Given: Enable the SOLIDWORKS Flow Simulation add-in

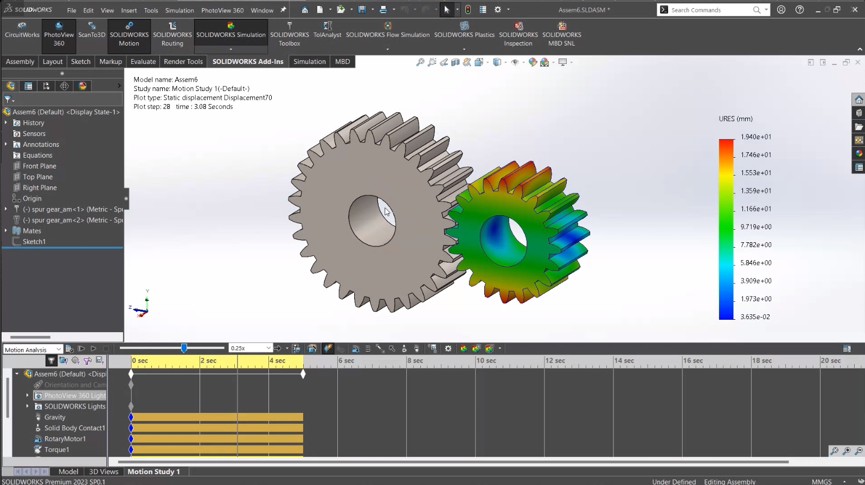Looking at the screenshot, I should click(x=388, y=30).
